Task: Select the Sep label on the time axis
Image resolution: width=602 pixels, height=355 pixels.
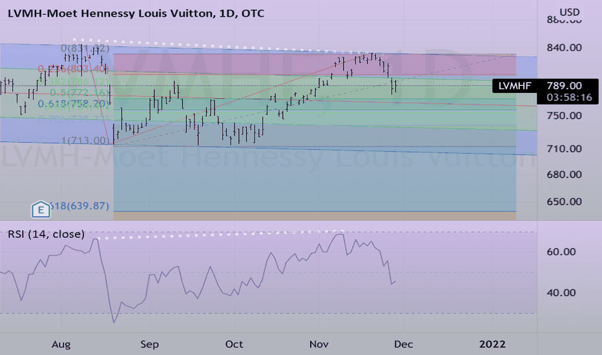Action: [149, 344]
